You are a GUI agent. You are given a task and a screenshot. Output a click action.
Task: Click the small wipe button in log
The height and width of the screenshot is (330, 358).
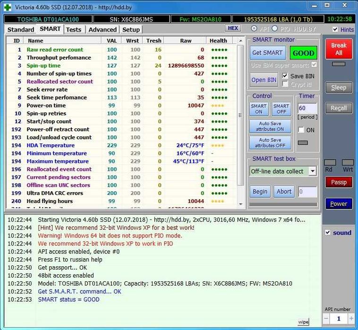coord(303,322)
